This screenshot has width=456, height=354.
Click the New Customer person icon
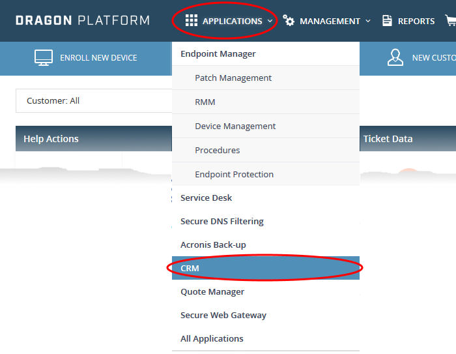395,57
